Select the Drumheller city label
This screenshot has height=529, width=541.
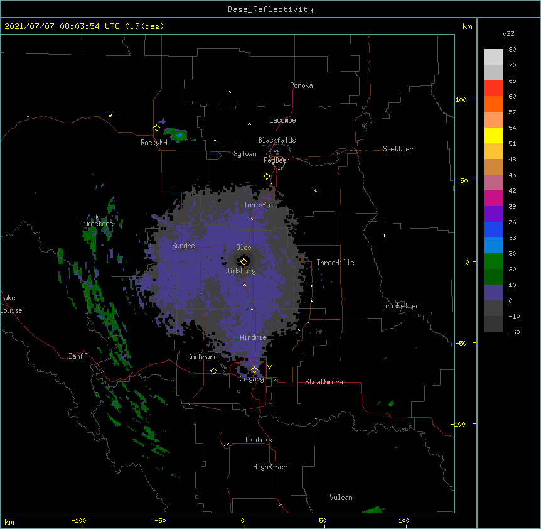[400, 306]
